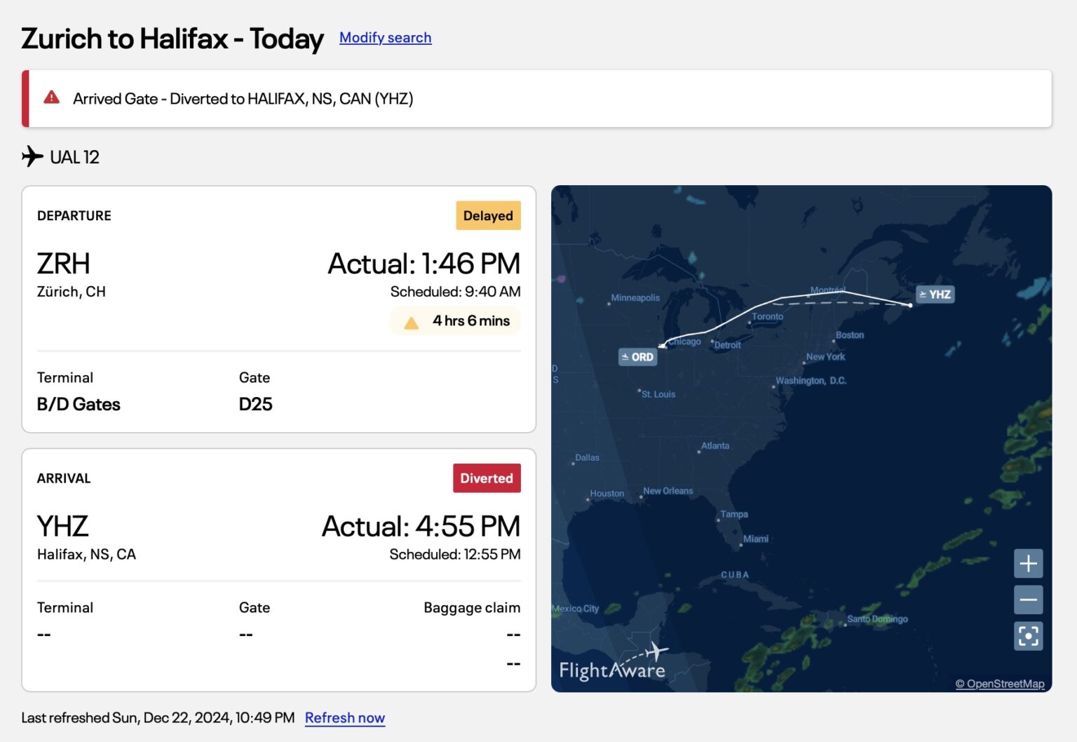Click the map zoom in icon
1077x742 pixels.
pyautogui.click(x=1028, y=563)
